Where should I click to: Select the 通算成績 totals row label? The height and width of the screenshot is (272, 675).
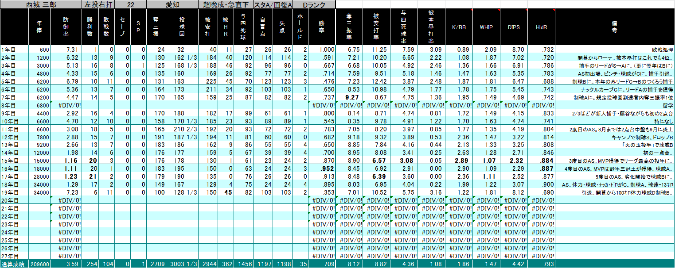coord(15,264)
